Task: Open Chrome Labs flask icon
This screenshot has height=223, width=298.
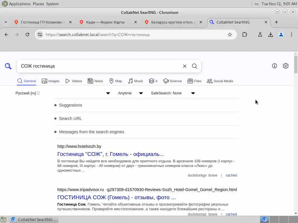Action: tap(260, 35)
